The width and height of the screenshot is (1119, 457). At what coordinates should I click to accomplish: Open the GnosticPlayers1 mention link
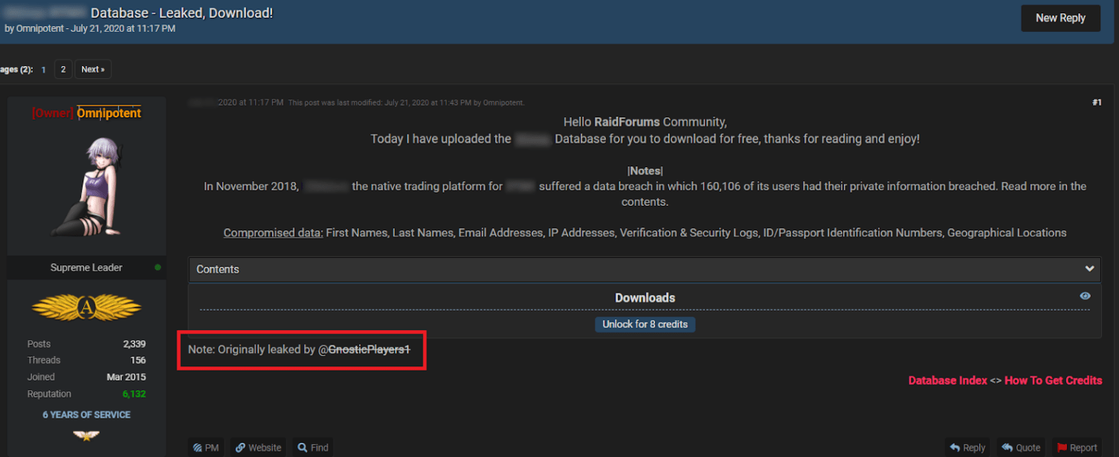pyautogui.click(x=364, y=349)
